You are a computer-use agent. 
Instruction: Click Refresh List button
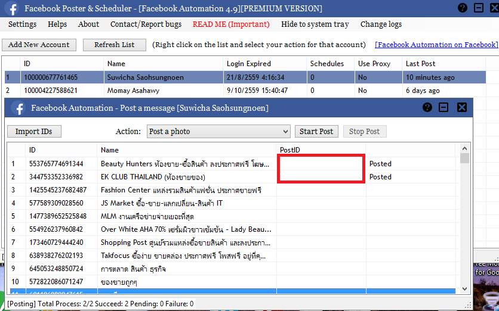tap(114, 45)
